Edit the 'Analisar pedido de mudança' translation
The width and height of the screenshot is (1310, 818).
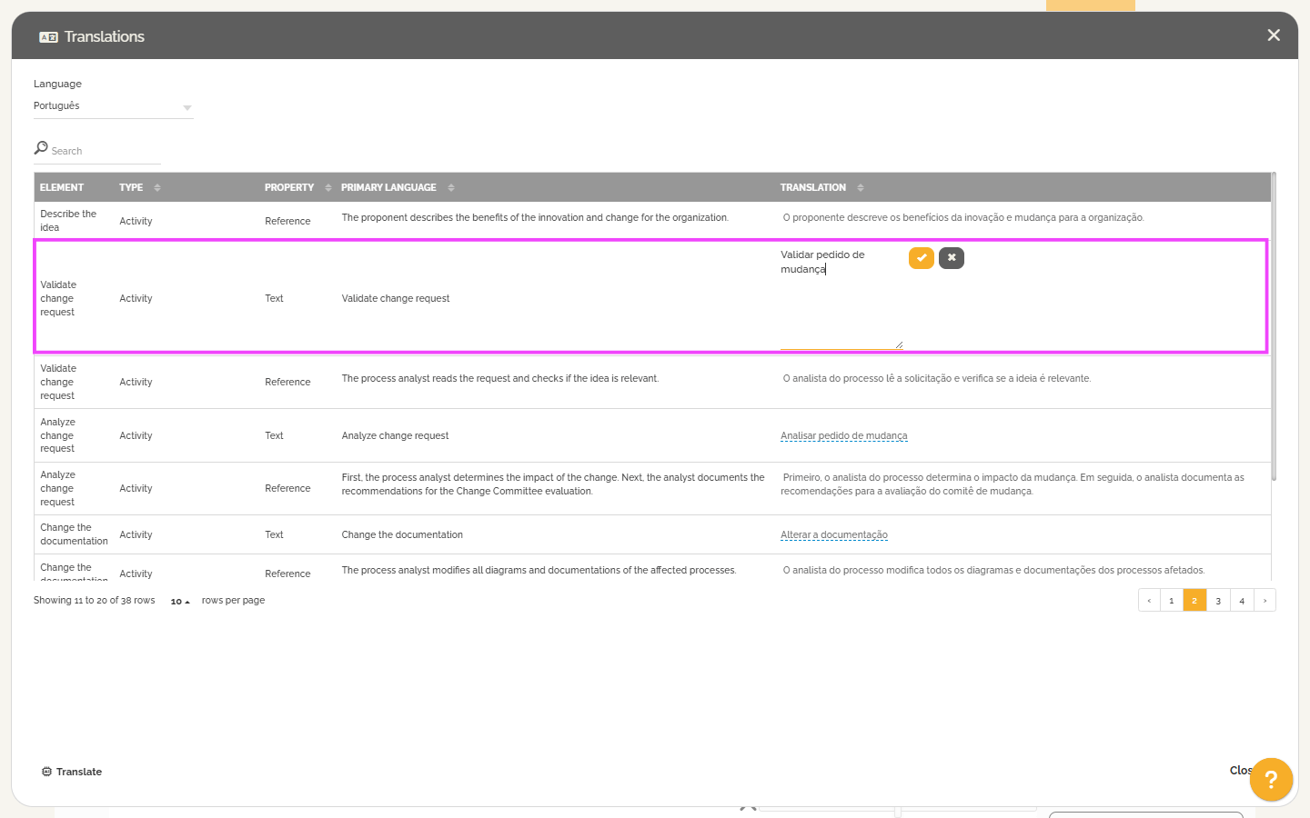coord(843,436)
